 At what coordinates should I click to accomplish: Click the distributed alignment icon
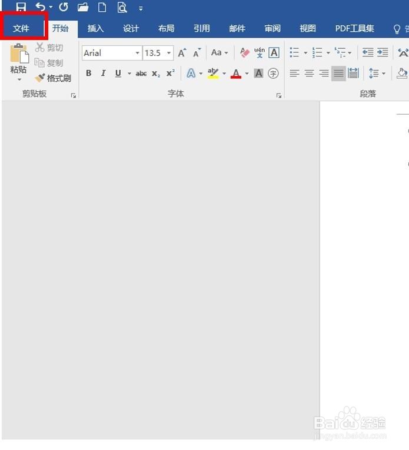click(353, 74)
